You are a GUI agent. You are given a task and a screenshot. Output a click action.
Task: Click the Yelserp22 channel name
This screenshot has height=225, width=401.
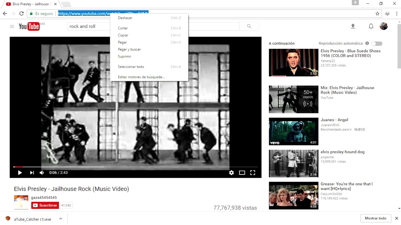328,61
